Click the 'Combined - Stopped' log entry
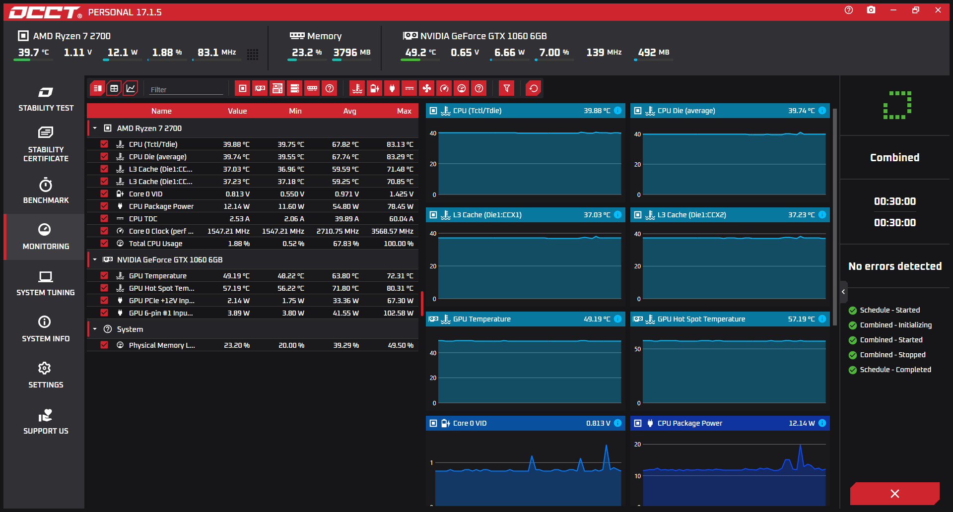 click(x=892, y=355)
